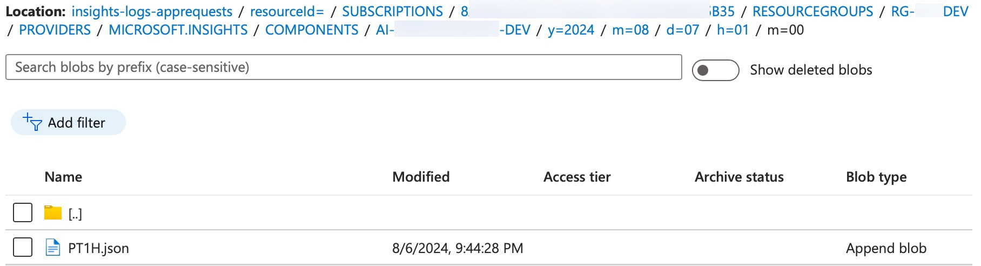
Task: Open the MICROSOFT.INSIGHTS breadcrumb
Action: click(x=178, y=30)
